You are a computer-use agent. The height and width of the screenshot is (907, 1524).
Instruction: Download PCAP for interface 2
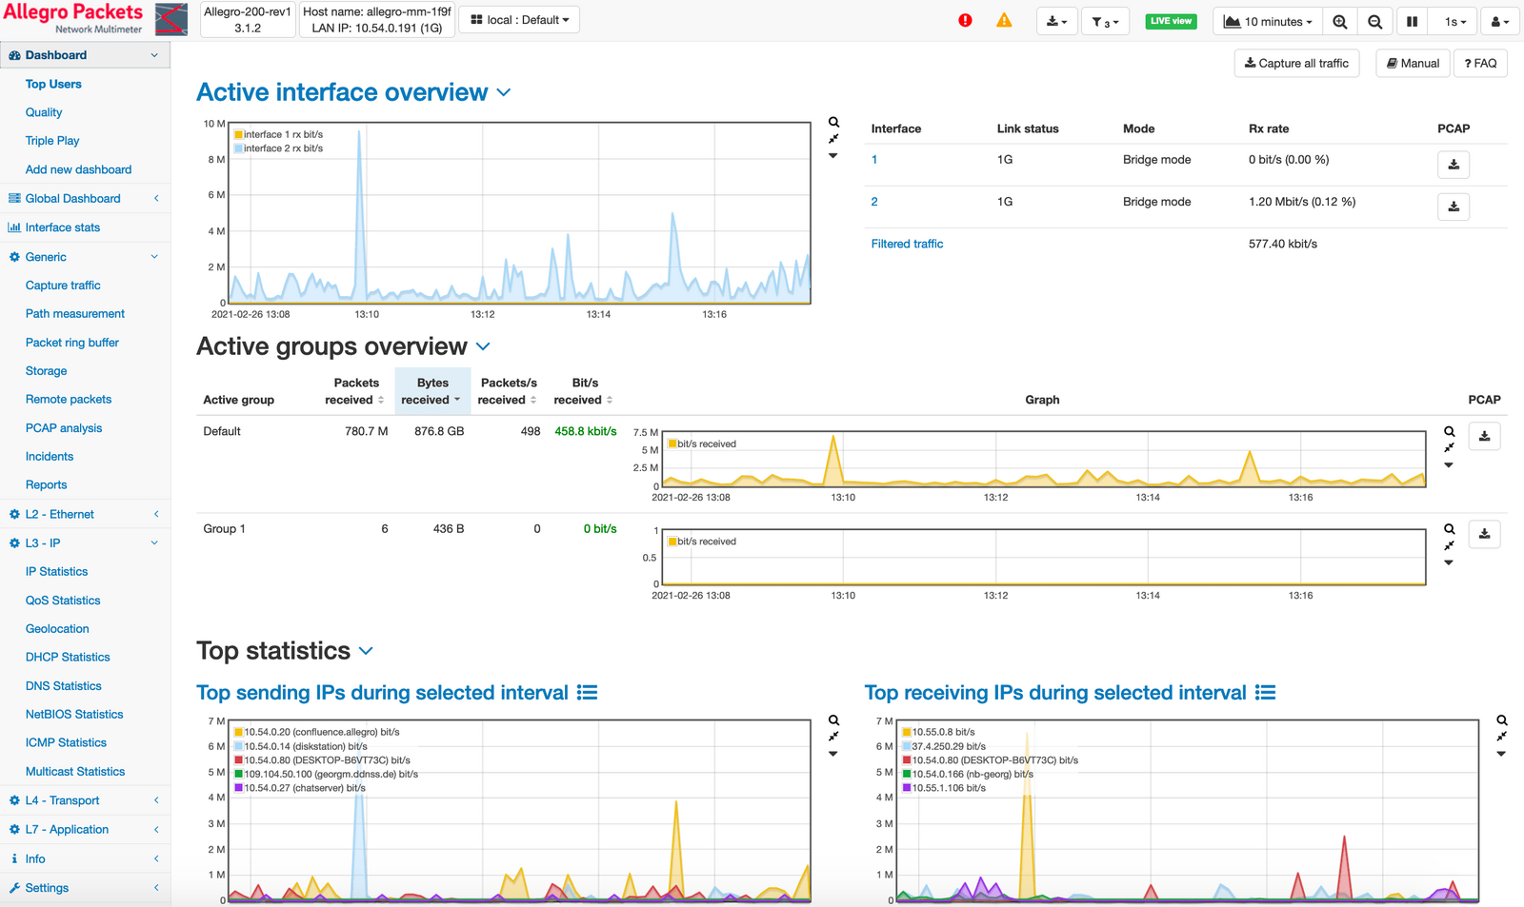1453,207
